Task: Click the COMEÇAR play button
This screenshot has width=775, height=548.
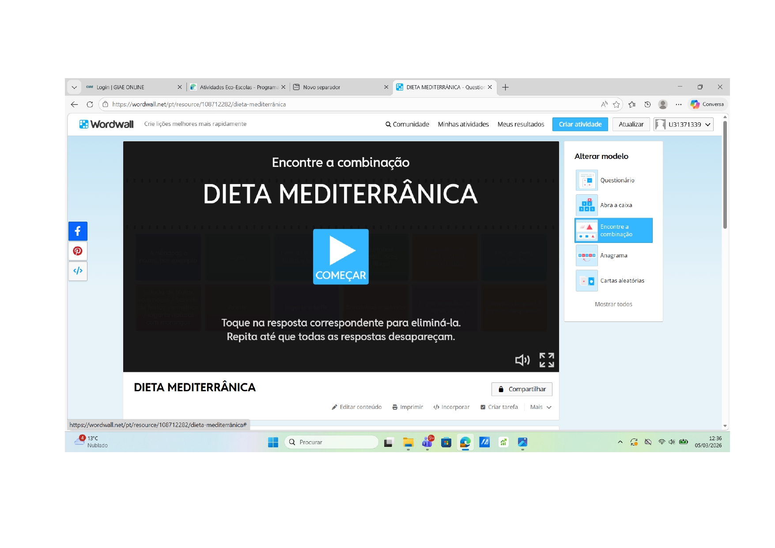Action: 340,257
